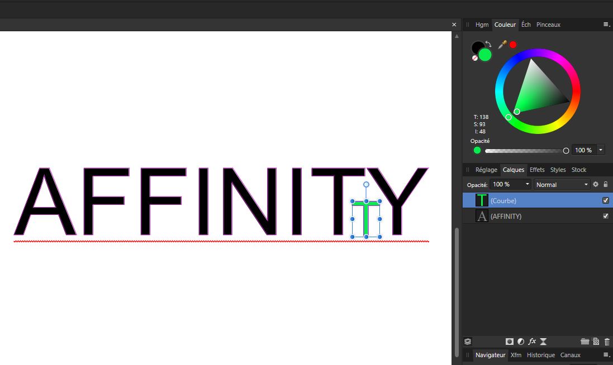
Task: Add a mask layer with the mask icon
Action: [x=509, y=342]
